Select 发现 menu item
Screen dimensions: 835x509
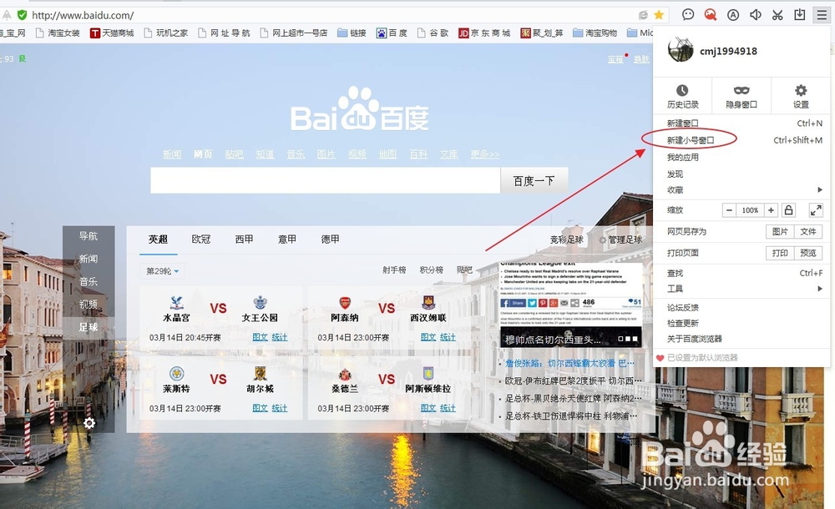click(x=741, y=174)
